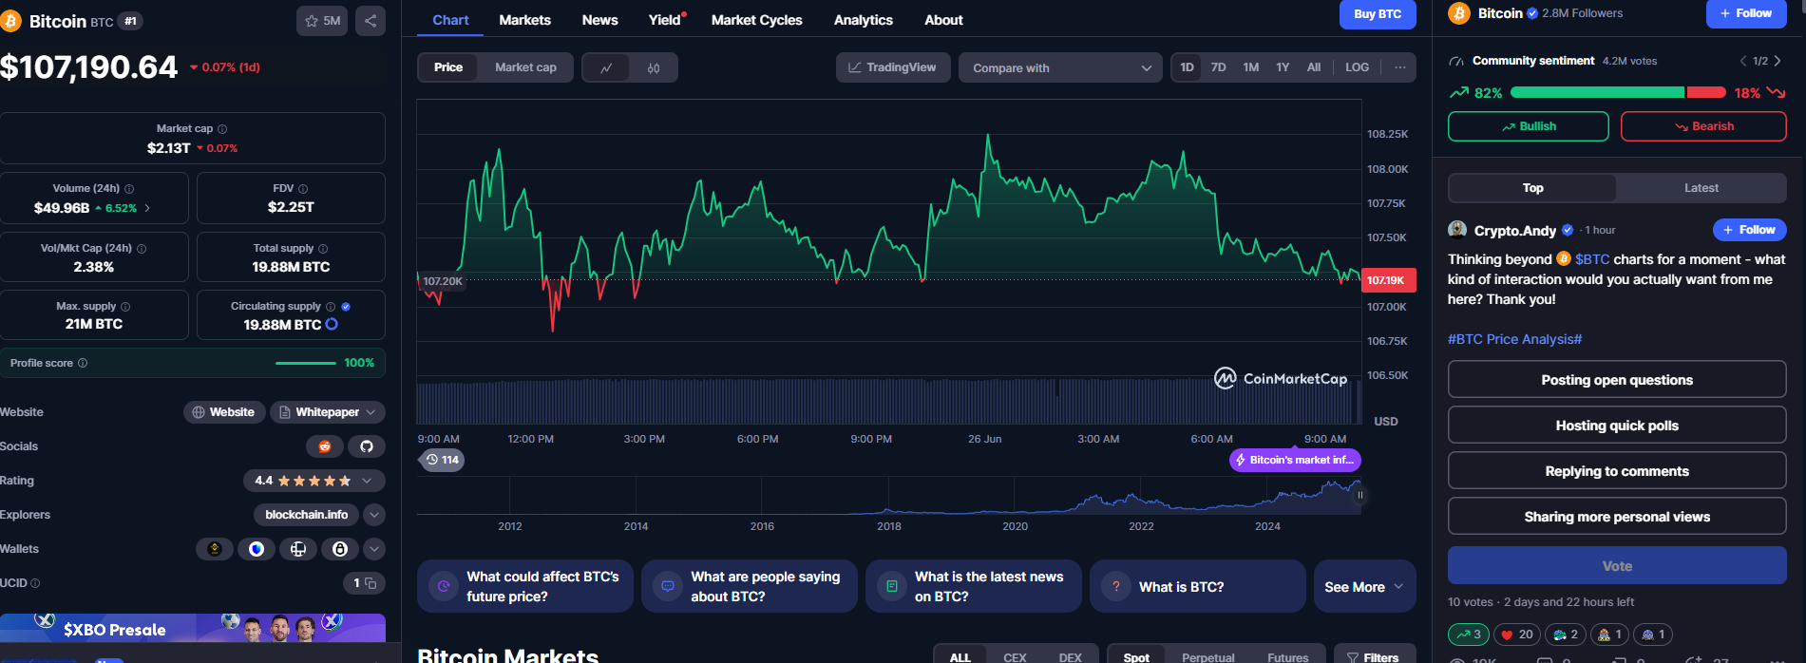The height and width of the screenshot is (663, 1806).
Task: Click the UCID info icon
Action: [35, 583]
